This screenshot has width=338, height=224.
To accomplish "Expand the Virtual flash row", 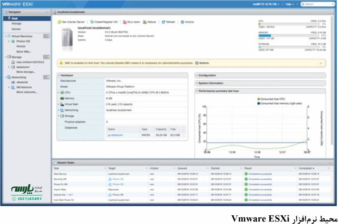I will pos(58,104).
